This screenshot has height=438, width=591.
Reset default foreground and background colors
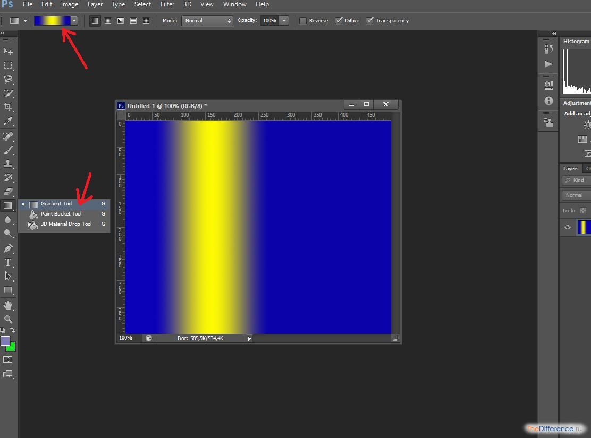[3, 330]
